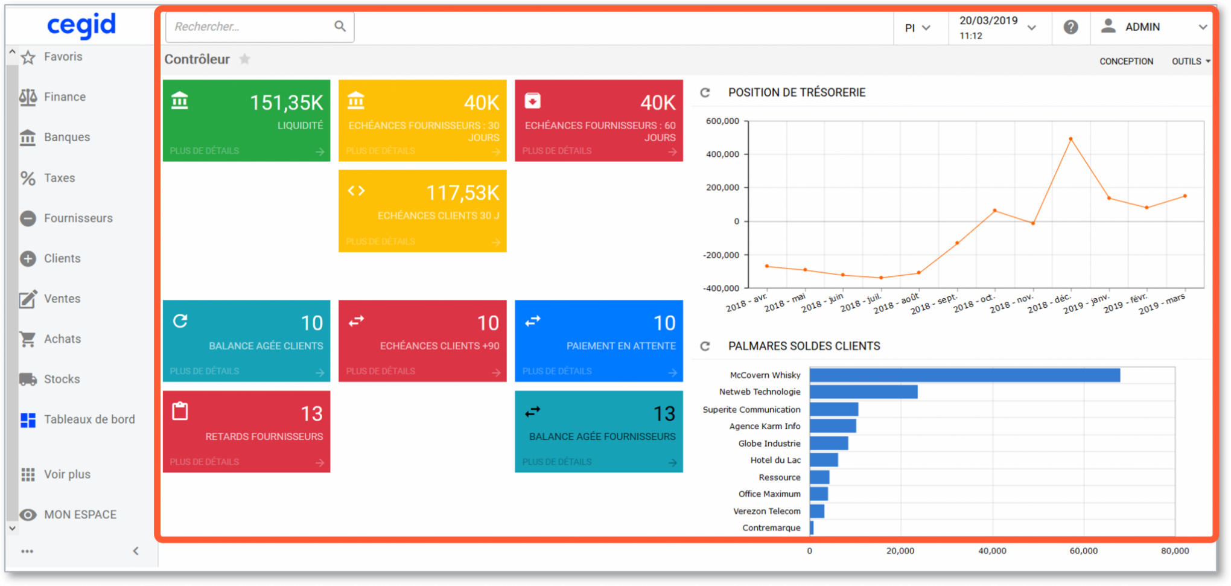Image resolution: width=1231 pixels, height=586 pixels.
Task: Collapse the left sidebar with the chevron
Action: coord(136,550)
